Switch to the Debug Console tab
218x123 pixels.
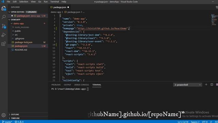[82, 85]
